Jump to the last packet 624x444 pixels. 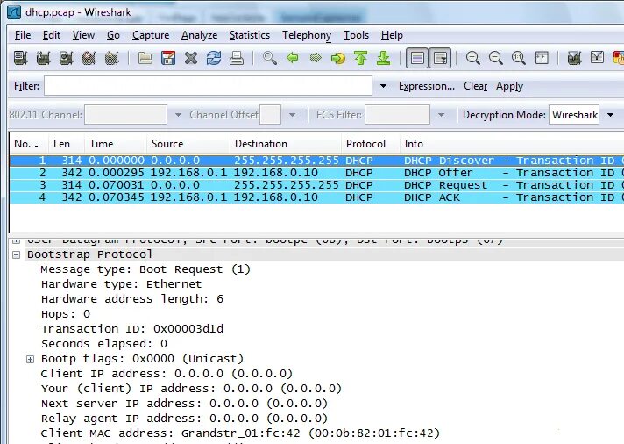[384, 58]
